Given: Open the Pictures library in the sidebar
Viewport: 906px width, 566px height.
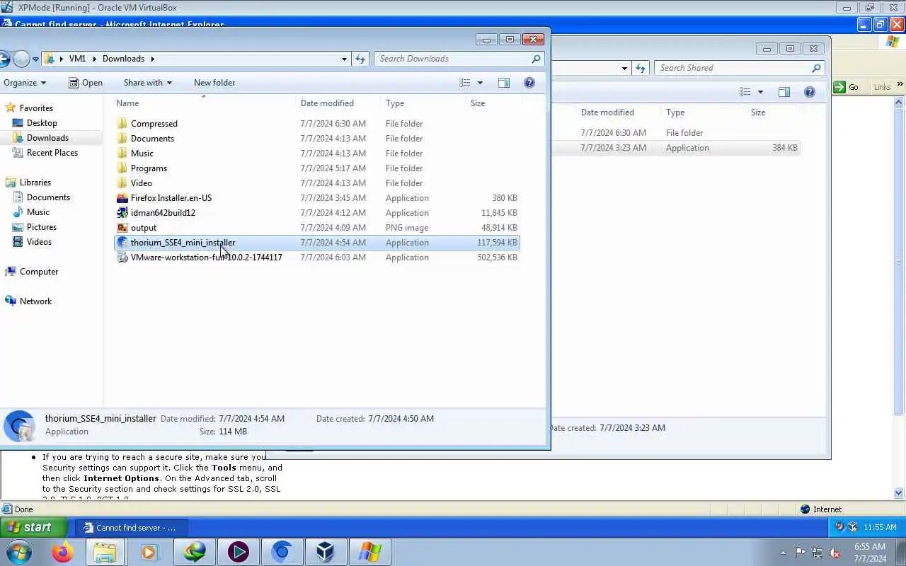Looking at the screenshot, I should click(42, 227).
